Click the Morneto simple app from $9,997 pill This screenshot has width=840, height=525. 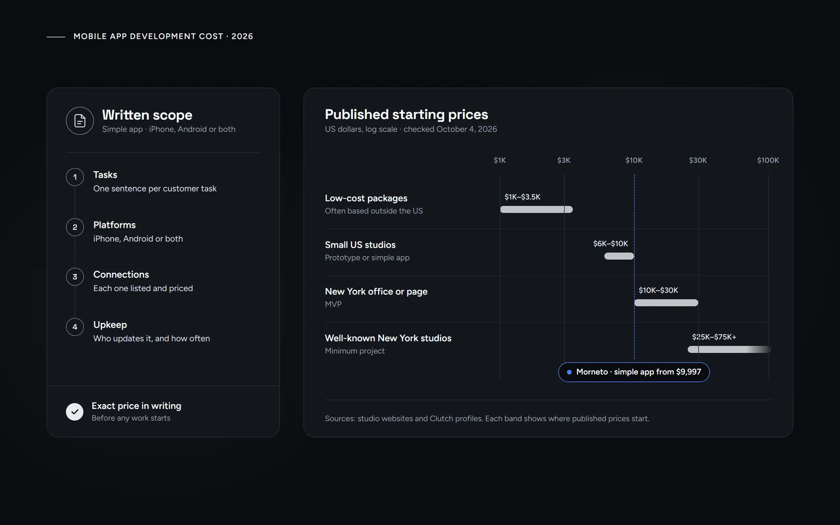point(634,372)
